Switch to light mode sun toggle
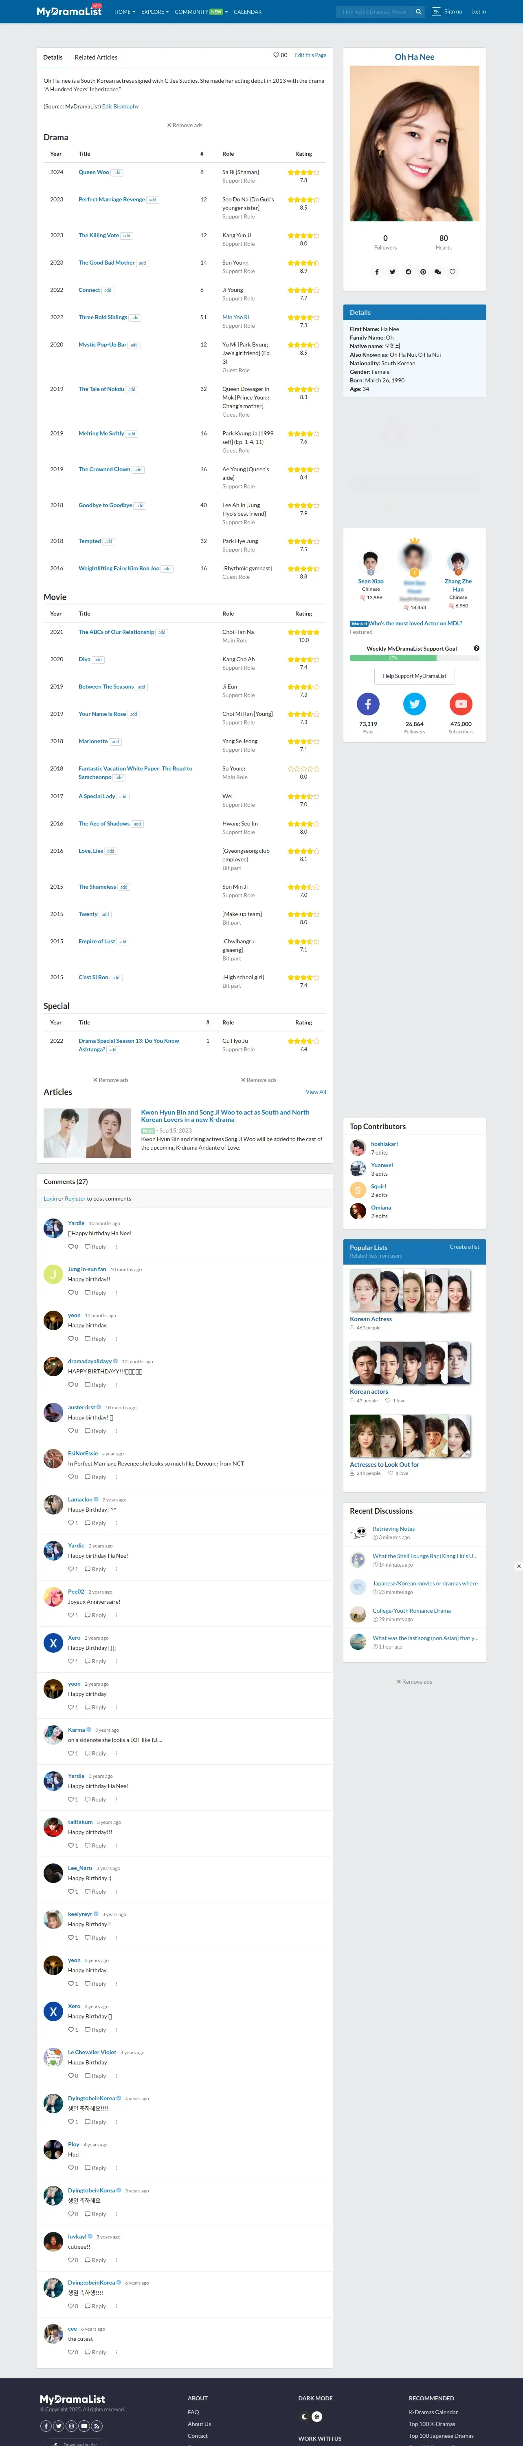 click(x=317, y=2417)
